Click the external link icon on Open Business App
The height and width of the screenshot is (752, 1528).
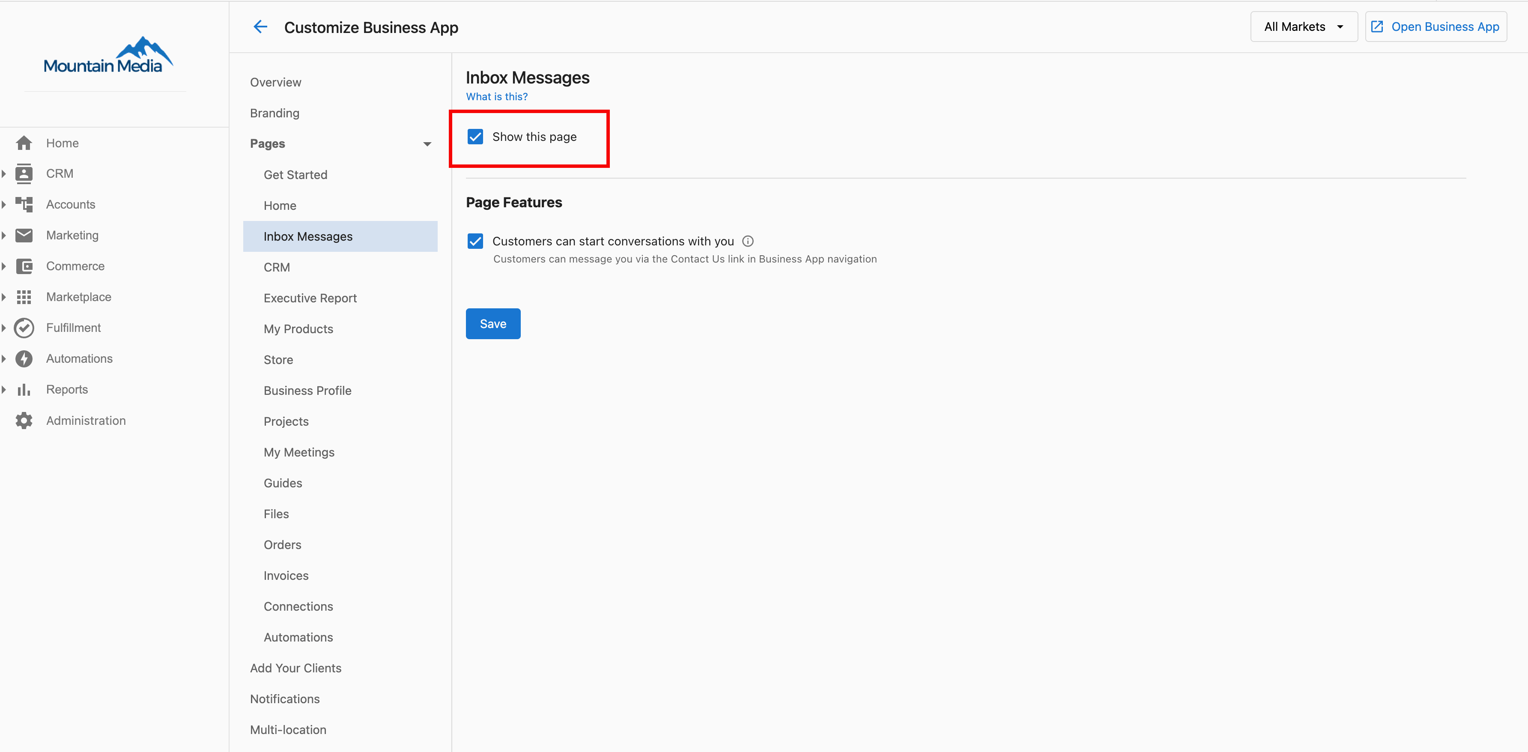[1377, 27]
